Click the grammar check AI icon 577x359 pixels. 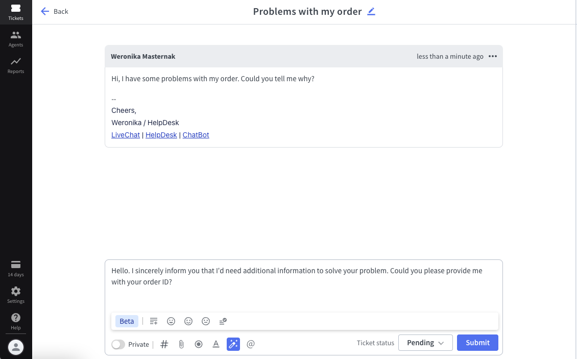tap(223, 321)
